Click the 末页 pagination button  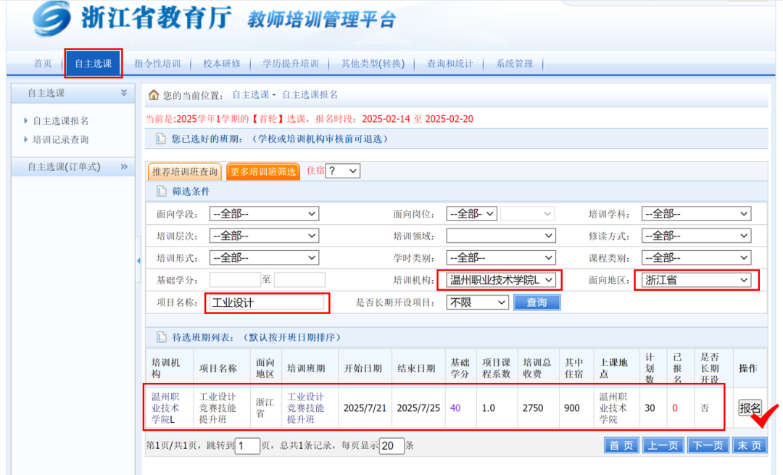coord(750,445)
